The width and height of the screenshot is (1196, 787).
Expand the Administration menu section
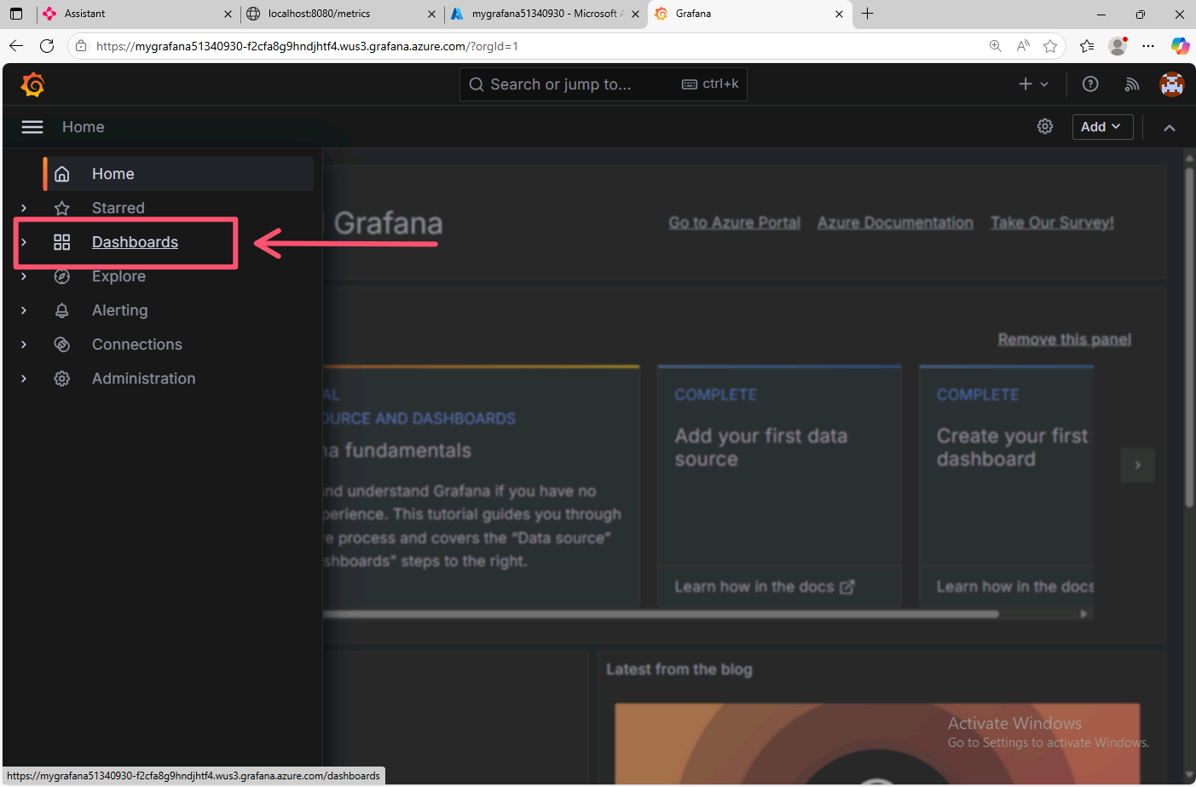tap(24, 379)
